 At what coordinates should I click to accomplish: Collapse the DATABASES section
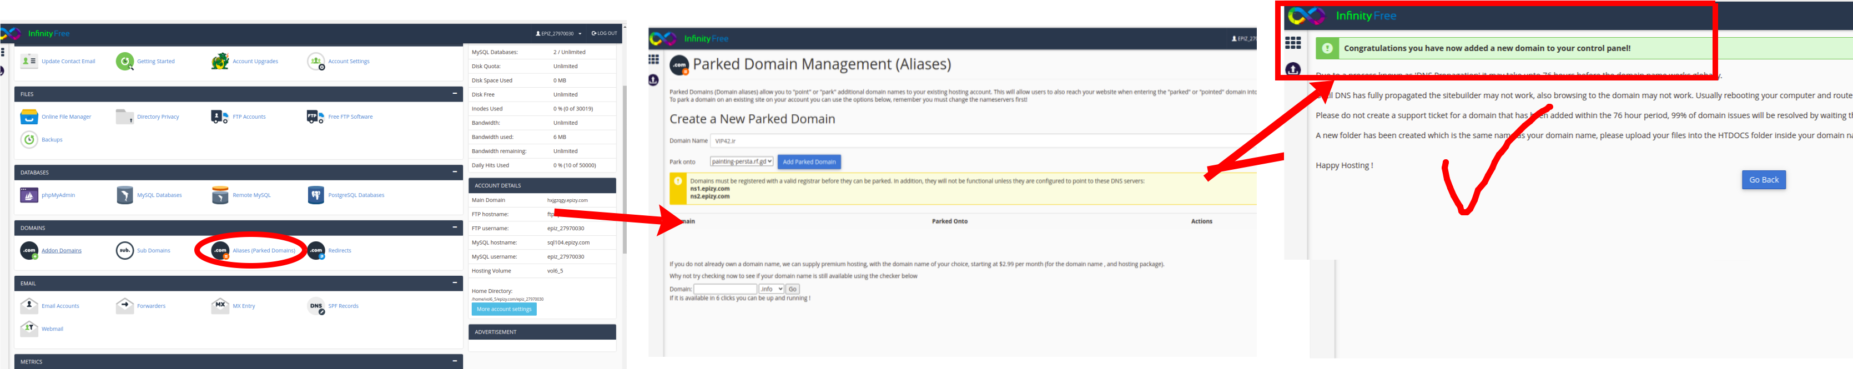[x=455, y=172]
